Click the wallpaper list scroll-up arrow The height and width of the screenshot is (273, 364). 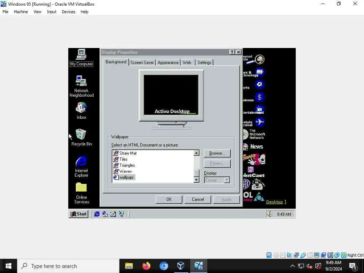click(x=196, y=153)
